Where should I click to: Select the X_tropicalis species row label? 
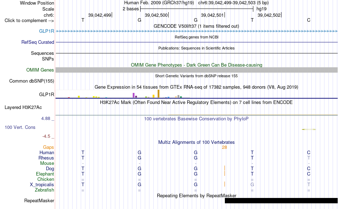tap(42, 185)
